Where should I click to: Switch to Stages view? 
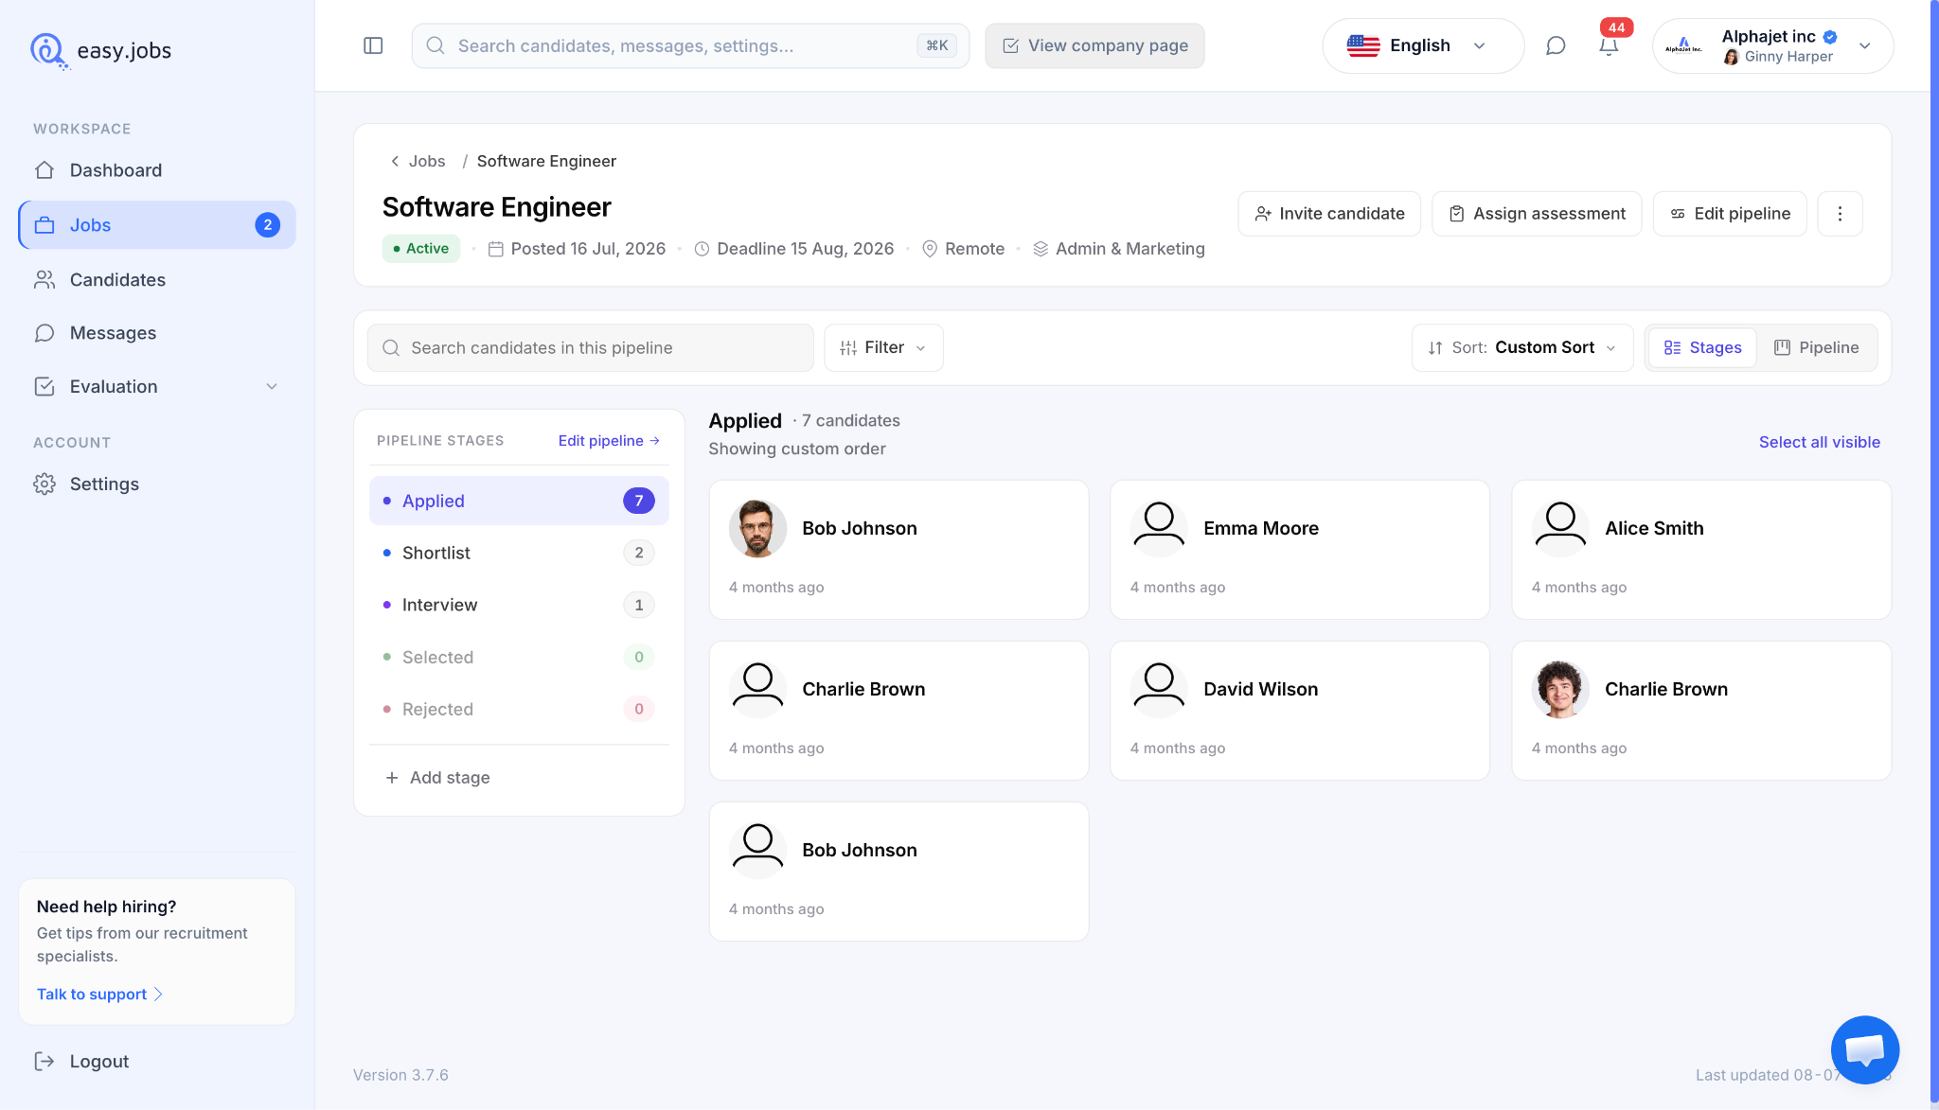[1702, 347]
